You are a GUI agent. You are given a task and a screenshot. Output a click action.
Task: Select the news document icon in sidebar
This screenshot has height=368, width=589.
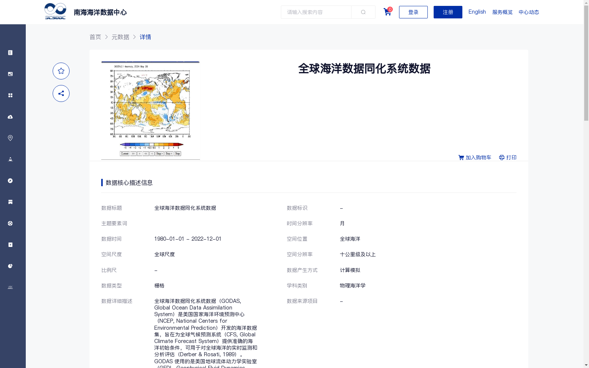tap(10, 52)
